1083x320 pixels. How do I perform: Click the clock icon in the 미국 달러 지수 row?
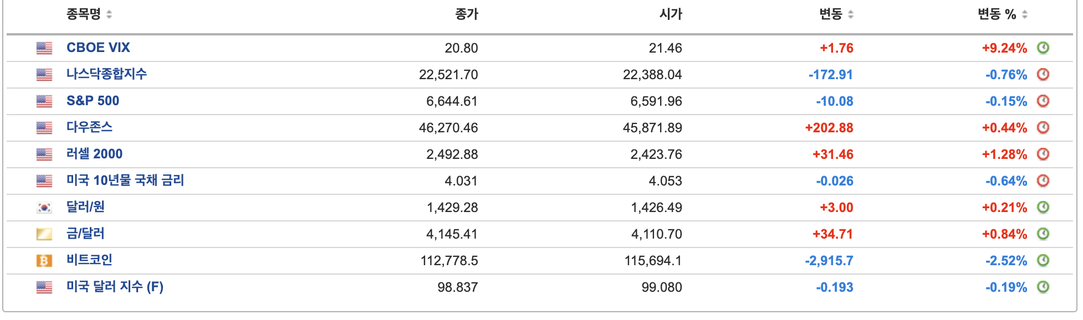(x=1044, y=287)
